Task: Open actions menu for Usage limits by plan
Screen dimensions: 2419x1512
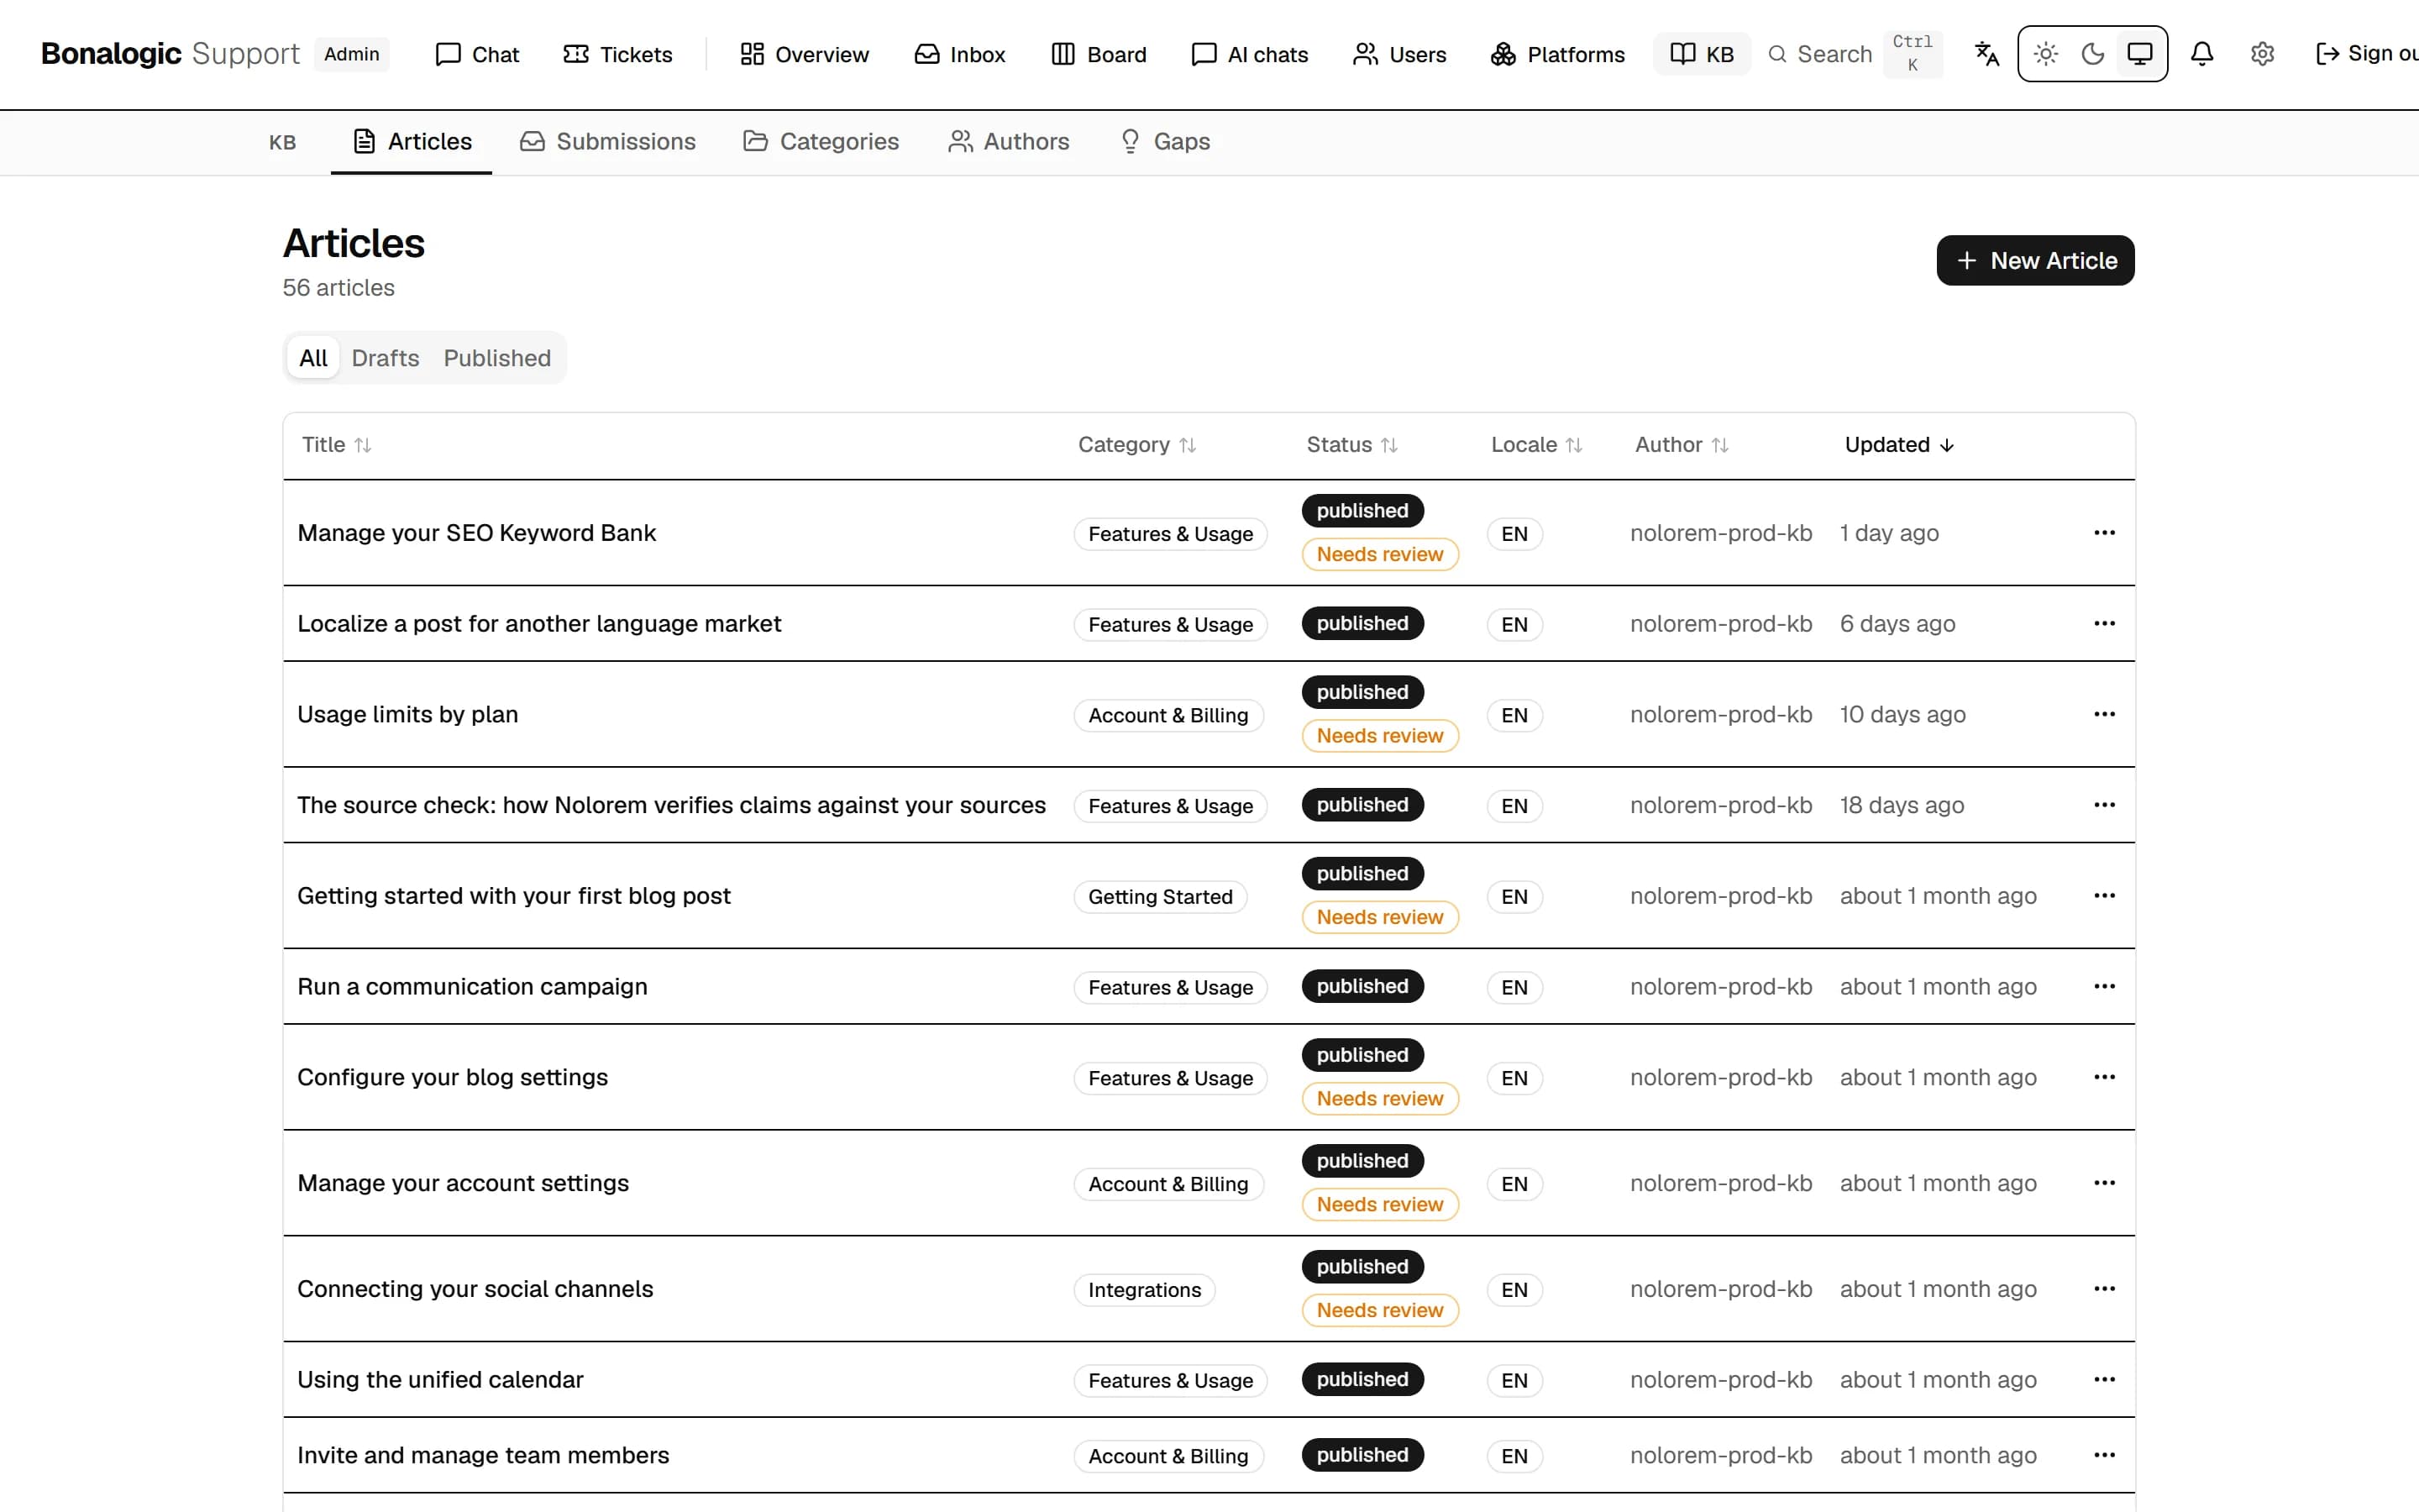Action: [x=2104, y=714]
